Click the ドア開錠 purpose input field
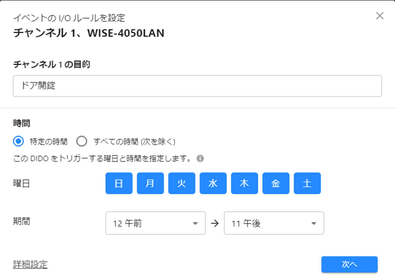Viewport: 395px width, 279px height. coord(197,86)
